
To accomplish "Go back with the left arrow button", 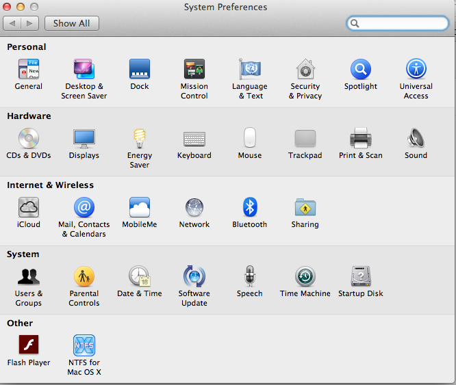I will pos(12,23).
